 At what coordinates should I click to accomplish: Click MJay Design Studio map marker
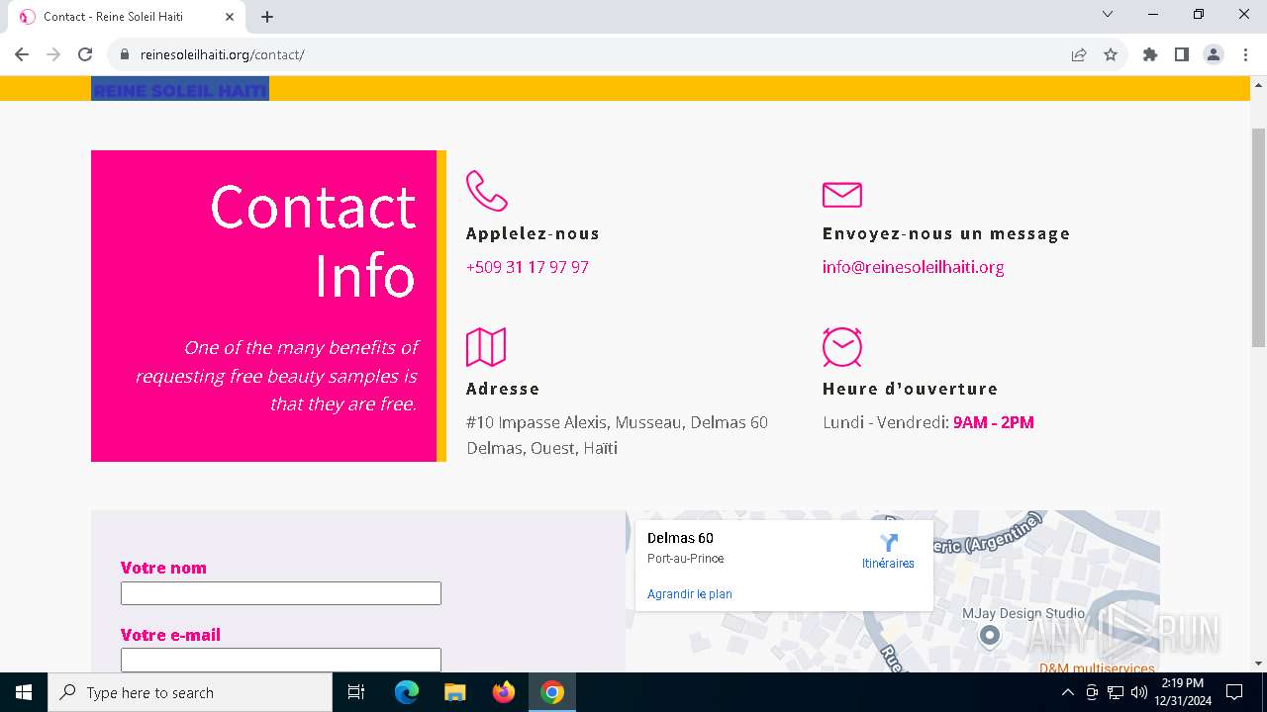(x=990, y=636)
